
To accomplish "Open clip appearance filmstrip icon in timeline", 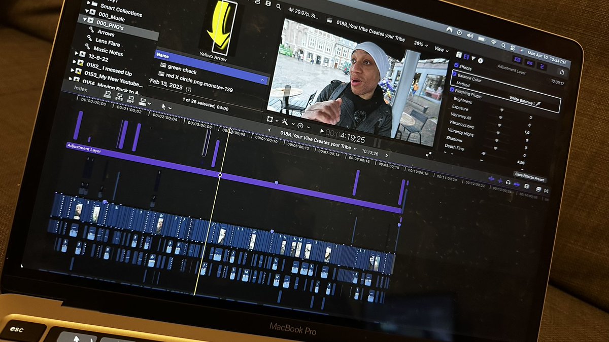I will pyautogui.click(x=526, y=186).
